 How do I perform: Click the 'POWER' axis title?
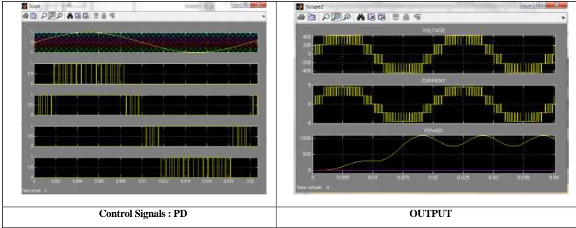433,131
